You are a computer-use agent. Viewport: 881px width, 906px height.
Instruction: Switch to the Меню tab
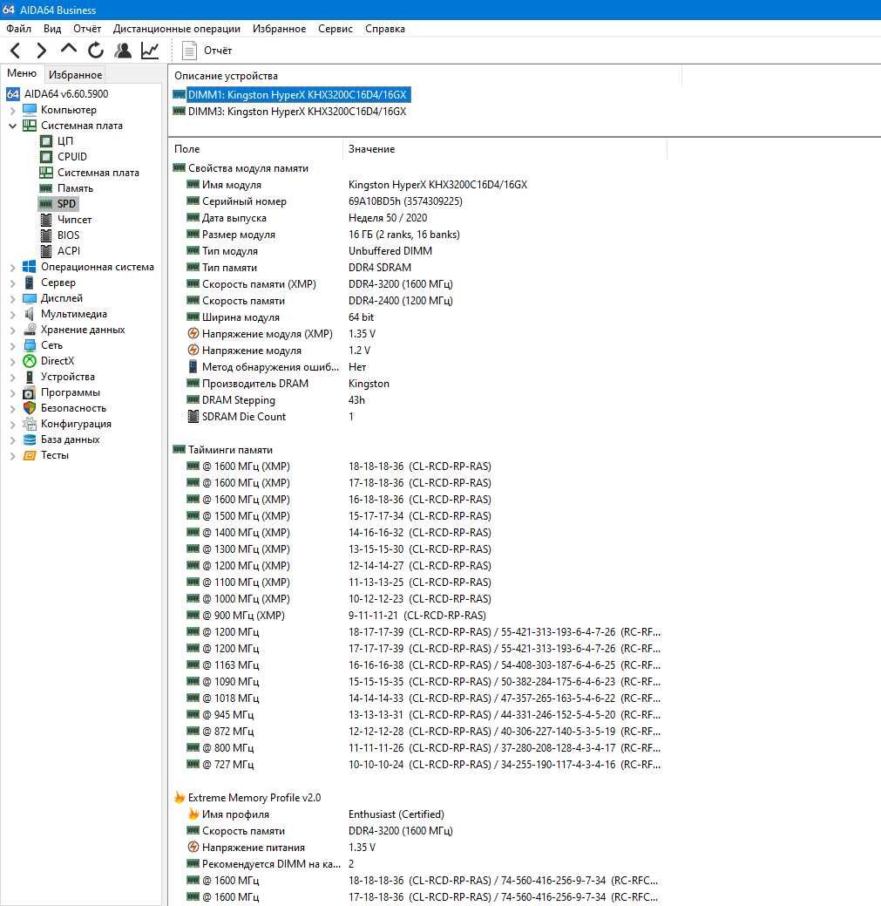[22, 73]
